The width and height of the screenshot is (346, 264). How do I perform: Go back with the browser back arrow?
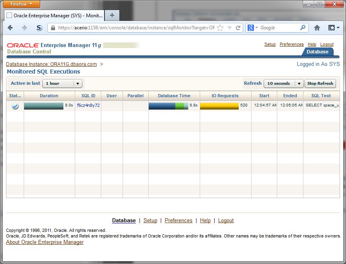click(10, 28)
